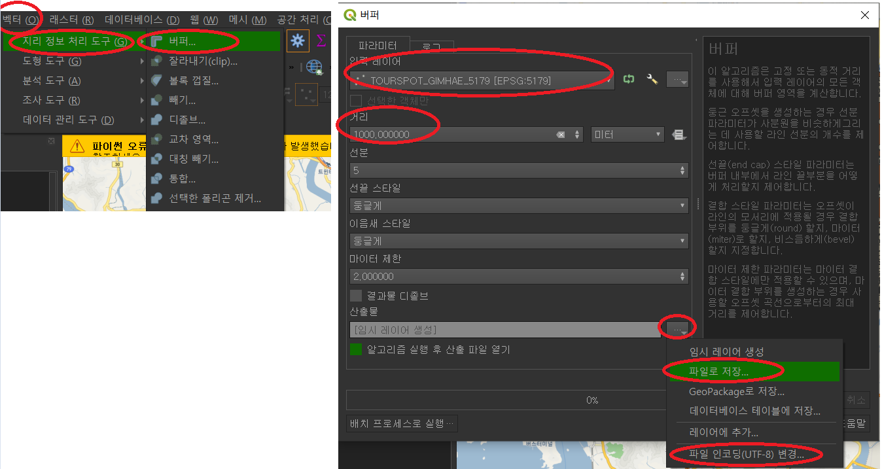882x469 pixels.
Task: Open the input layer TOURSPOT_GIMHAE_5179 dropdown
Action: coord(483,80)
